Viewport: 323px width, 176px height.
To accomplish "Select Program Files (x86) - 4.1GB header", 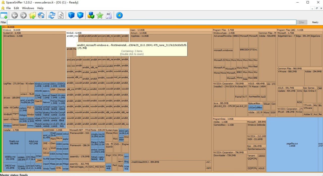I will 300,30.
